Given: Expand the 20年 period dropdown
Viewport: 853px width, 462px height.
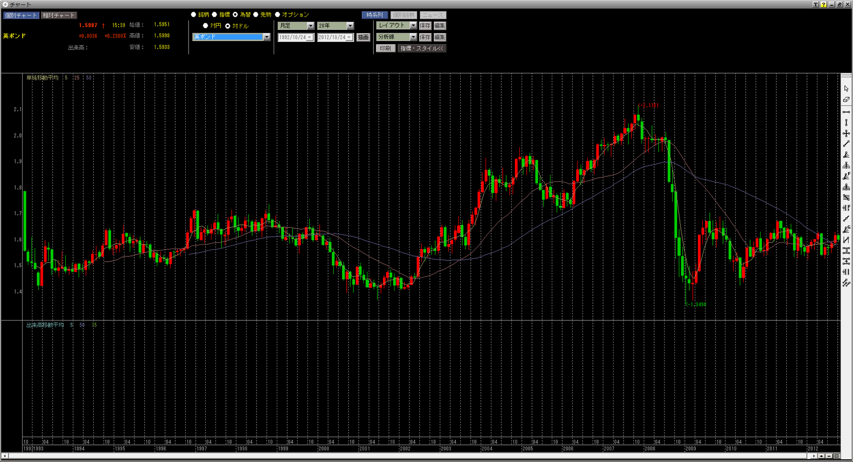Looking at the screenshot, I should 335,26.
